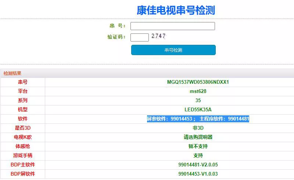Click the 暂不支持 value for 体感枪
Image resolution: width=294 pixels, height=180 pixels.
[x=198, y=146]
